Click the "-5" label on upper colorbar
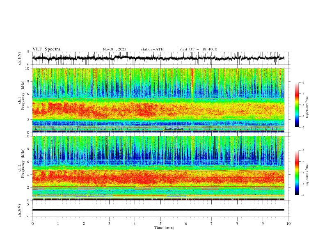 (303, 105)
